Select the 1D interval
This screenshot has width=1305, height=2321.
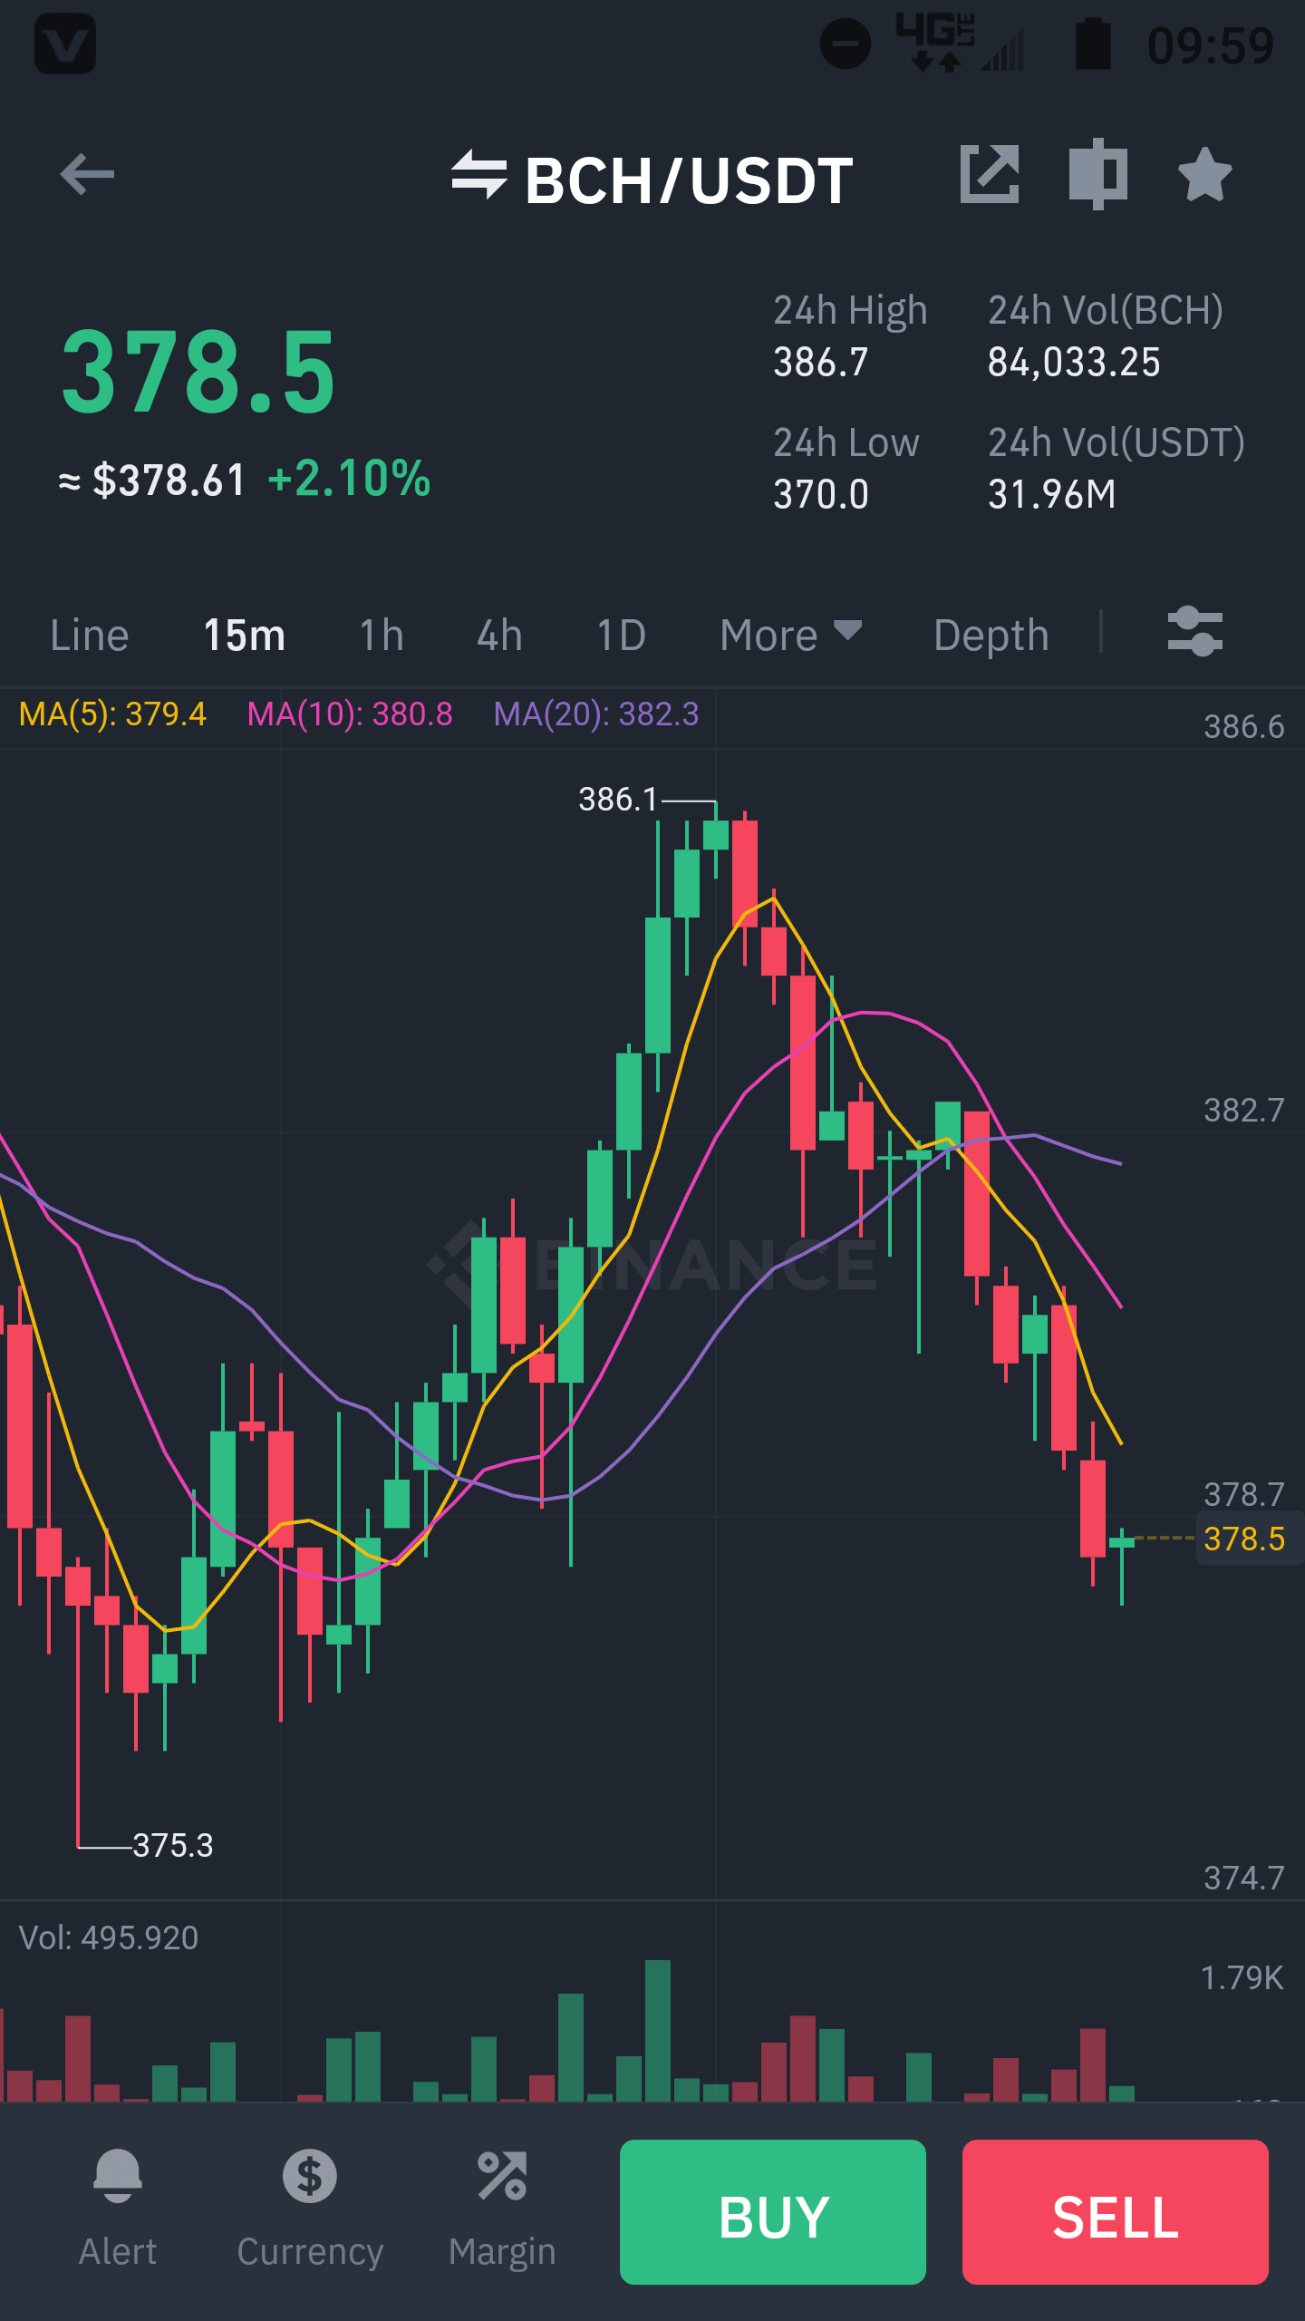pos(622,635)
